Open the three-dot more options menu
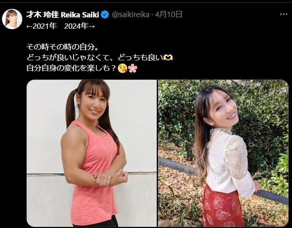The image size is (292, 228). click(x=283, y=14)
